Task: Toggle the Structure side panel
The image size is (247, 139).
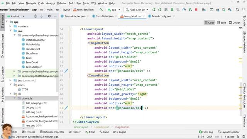Action: [3, 74]
